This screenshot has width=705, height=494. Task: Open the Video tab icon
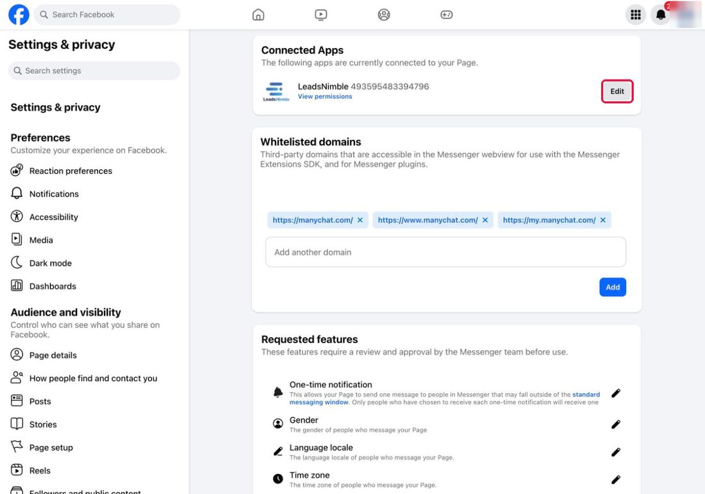pos(321,15)
